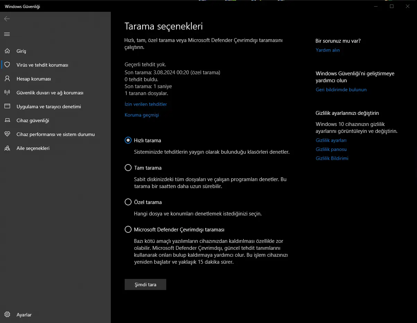The image size is (417, 323).
Task: Click the back arrow icon
Action: (x=7, y=19)
